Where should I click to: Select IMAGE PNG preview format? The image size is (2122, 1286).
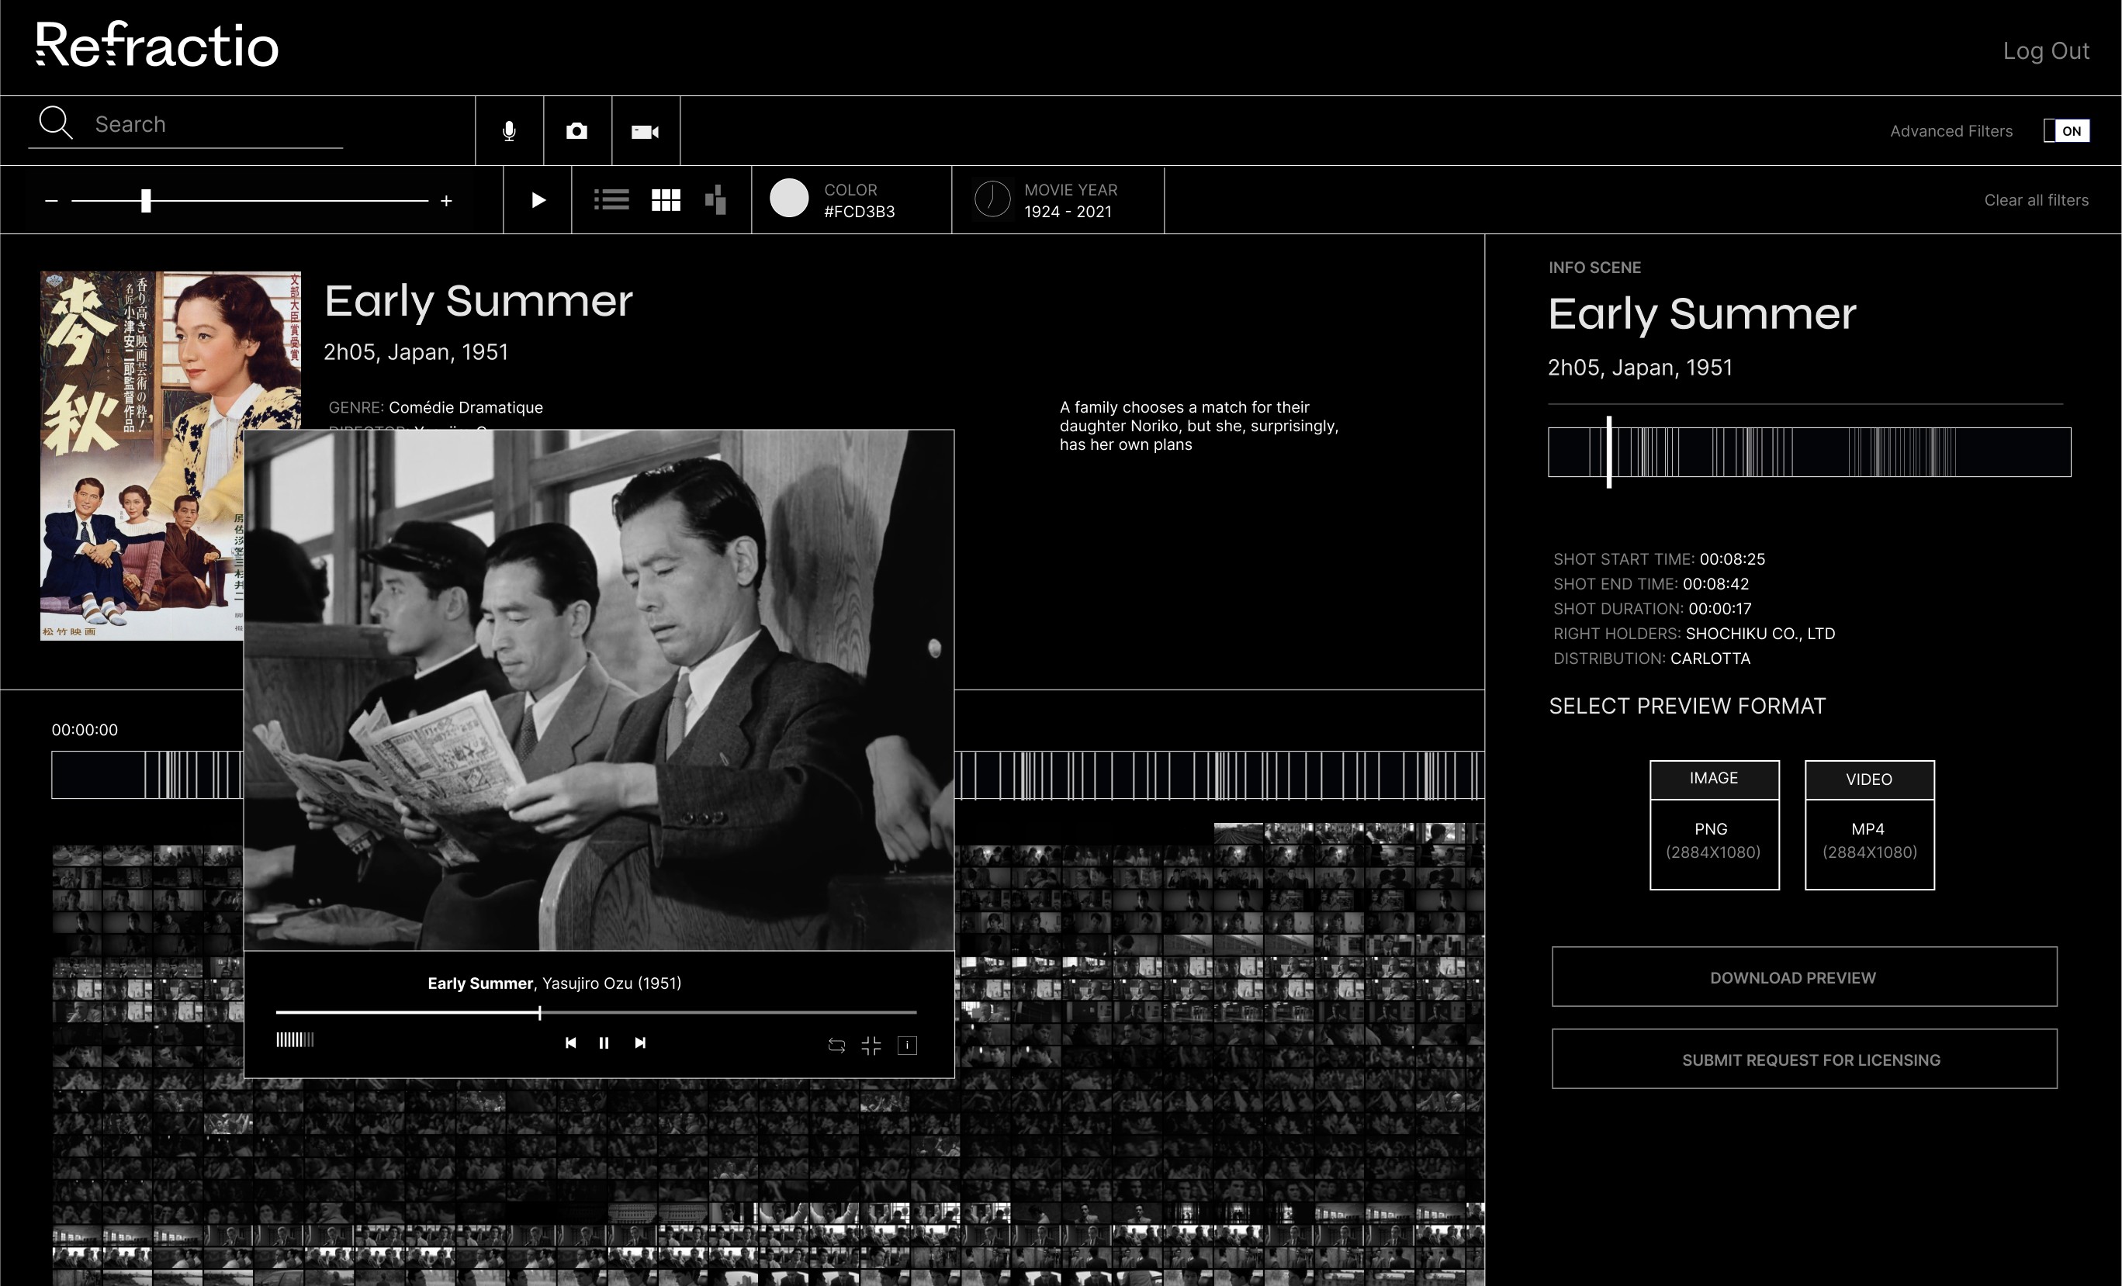[1714, 824]
